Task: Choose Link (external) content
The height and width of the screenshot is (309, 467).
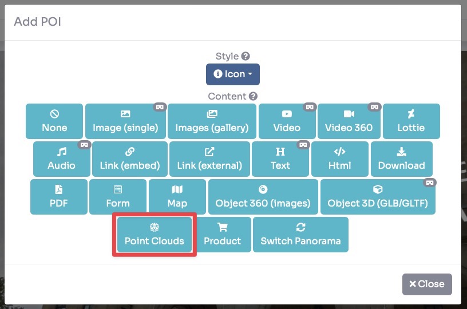Action: (x=209, y=159)
